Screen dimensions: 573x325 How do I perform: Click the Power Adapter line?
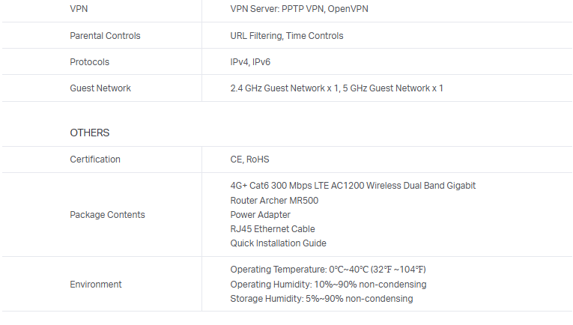click(x=260, y=214)
